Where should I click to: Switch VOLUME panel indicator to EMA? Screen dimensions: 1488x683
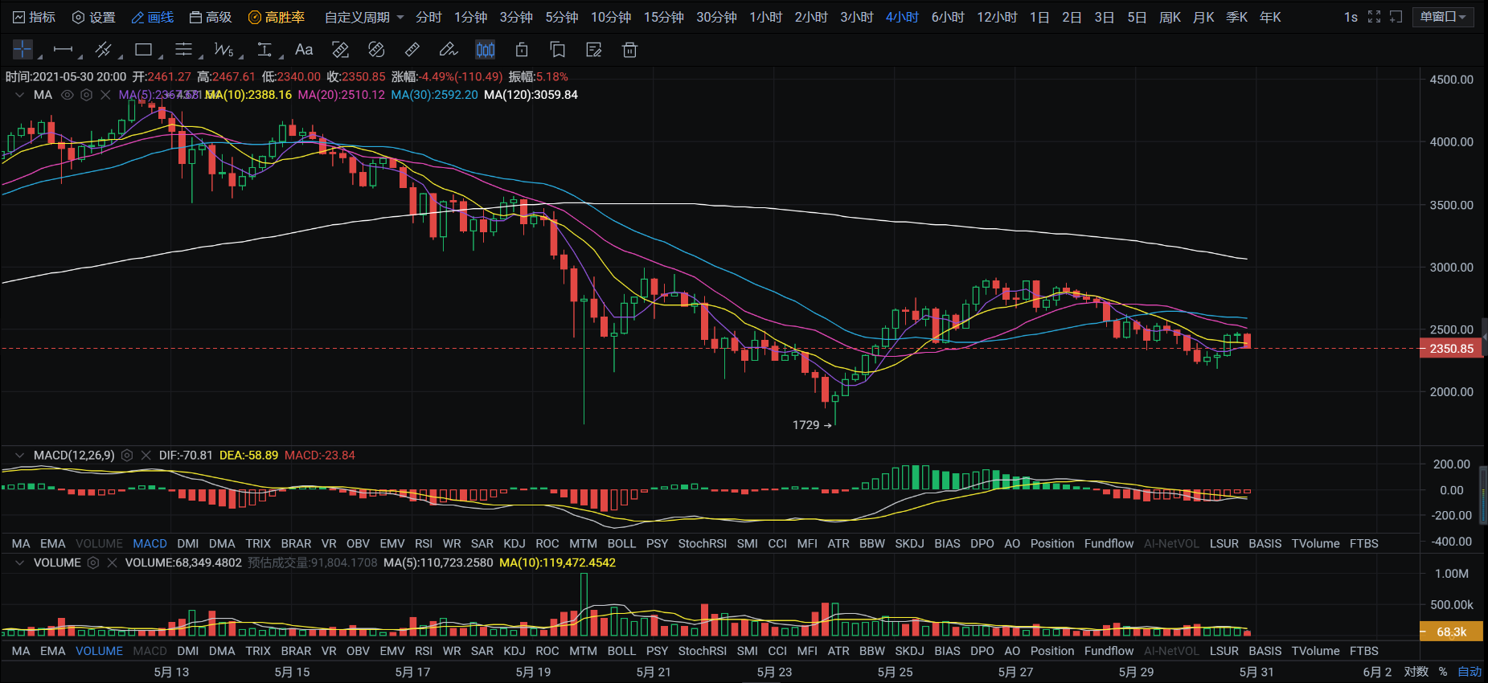[x=53, y=651]
